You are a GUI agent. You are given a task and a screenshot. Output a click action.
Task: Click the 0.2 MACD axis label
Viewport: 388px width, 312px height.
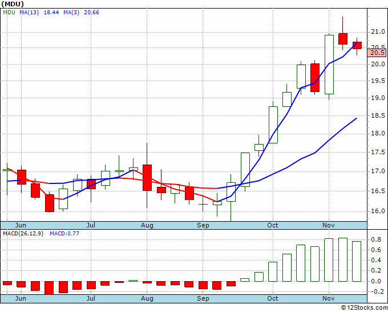tap(376, 271)
